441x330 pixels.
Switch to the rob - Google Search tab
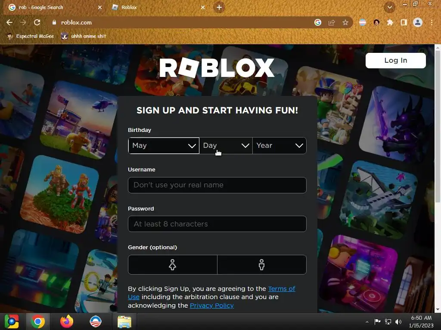pos(55,7)
